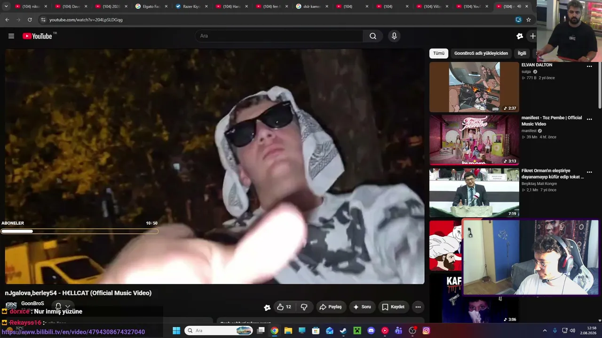Open the Fikret Orman video thumbnail
The height and width of the screenshot is (338, 602).
(474, 193)
